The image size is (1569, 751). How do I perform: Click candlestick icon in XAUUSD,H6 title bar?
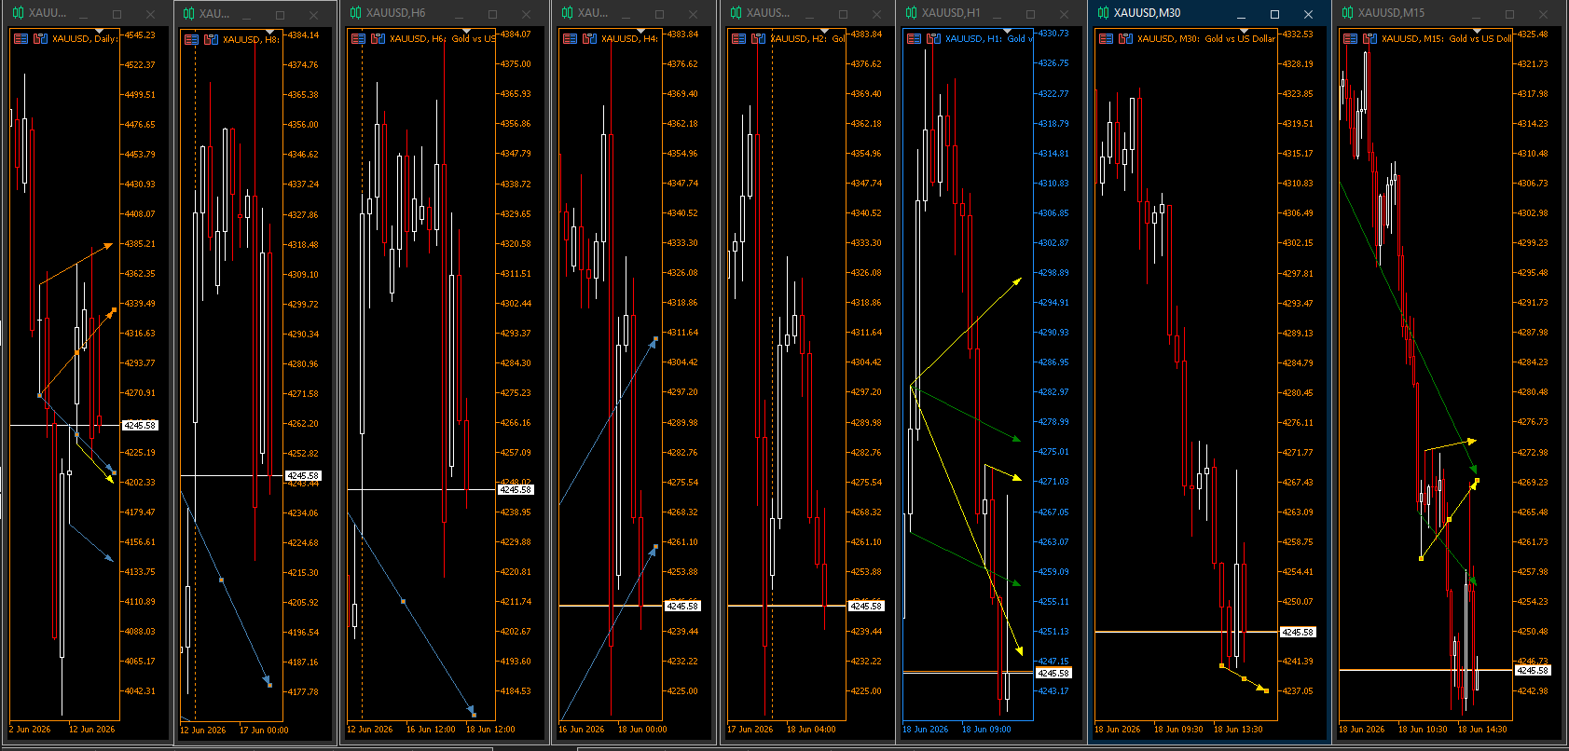pyautogui.click(x=356, y=13)
